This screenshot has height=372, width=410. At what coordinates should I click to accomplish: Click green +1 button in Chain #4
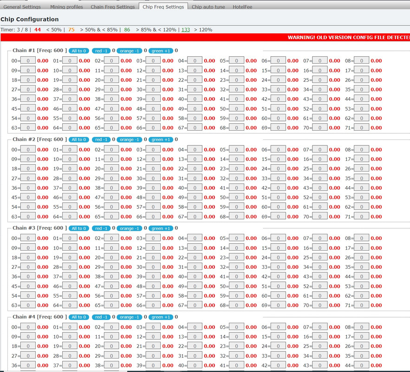tap(161, 317)
